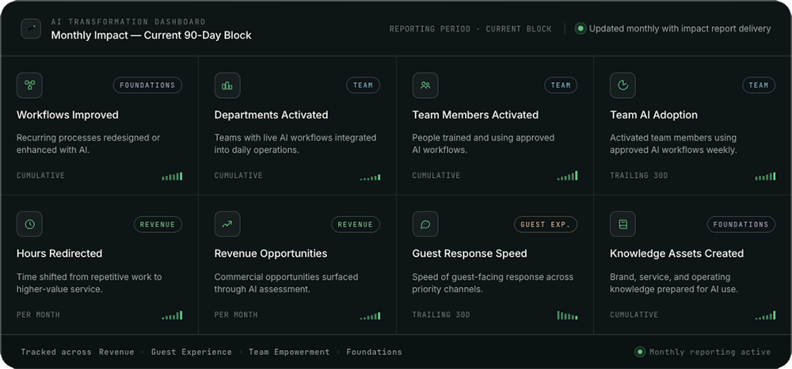Image resolution: width=792 pixels, height=369 pixels.
Task: Click the People trained and using description
Action: (x=483, y=144)
